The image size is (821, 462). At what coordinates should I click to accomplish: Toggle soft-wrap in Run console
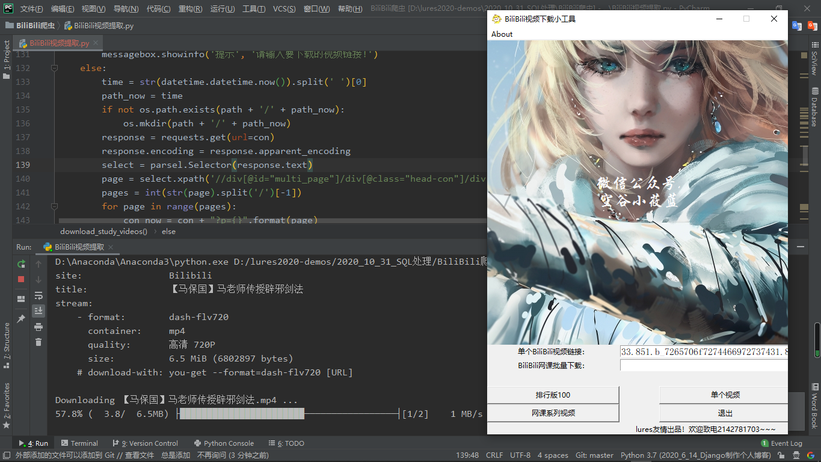38,295
